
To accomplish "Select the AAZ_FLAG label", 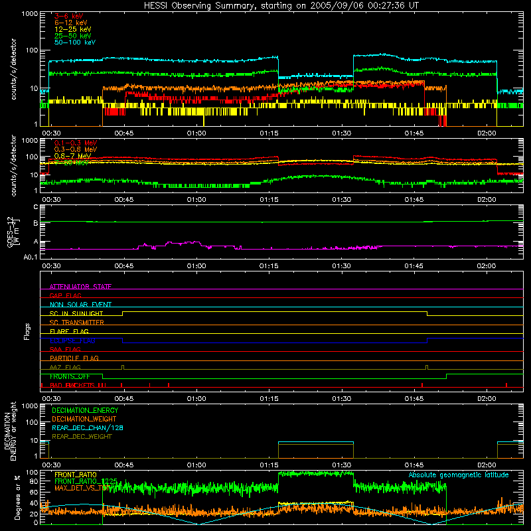I will point(65,367).
